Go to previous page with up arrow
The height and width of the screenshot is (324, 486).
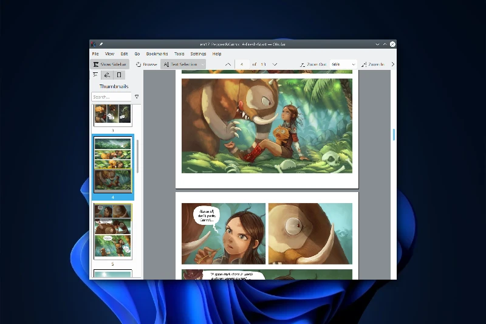pos(228,64)
